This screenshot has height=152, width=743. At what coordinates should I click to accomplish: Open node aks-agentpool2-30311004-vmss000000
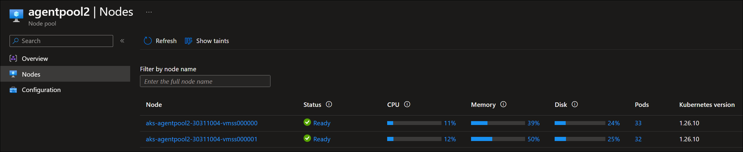(x=201, y=123)
